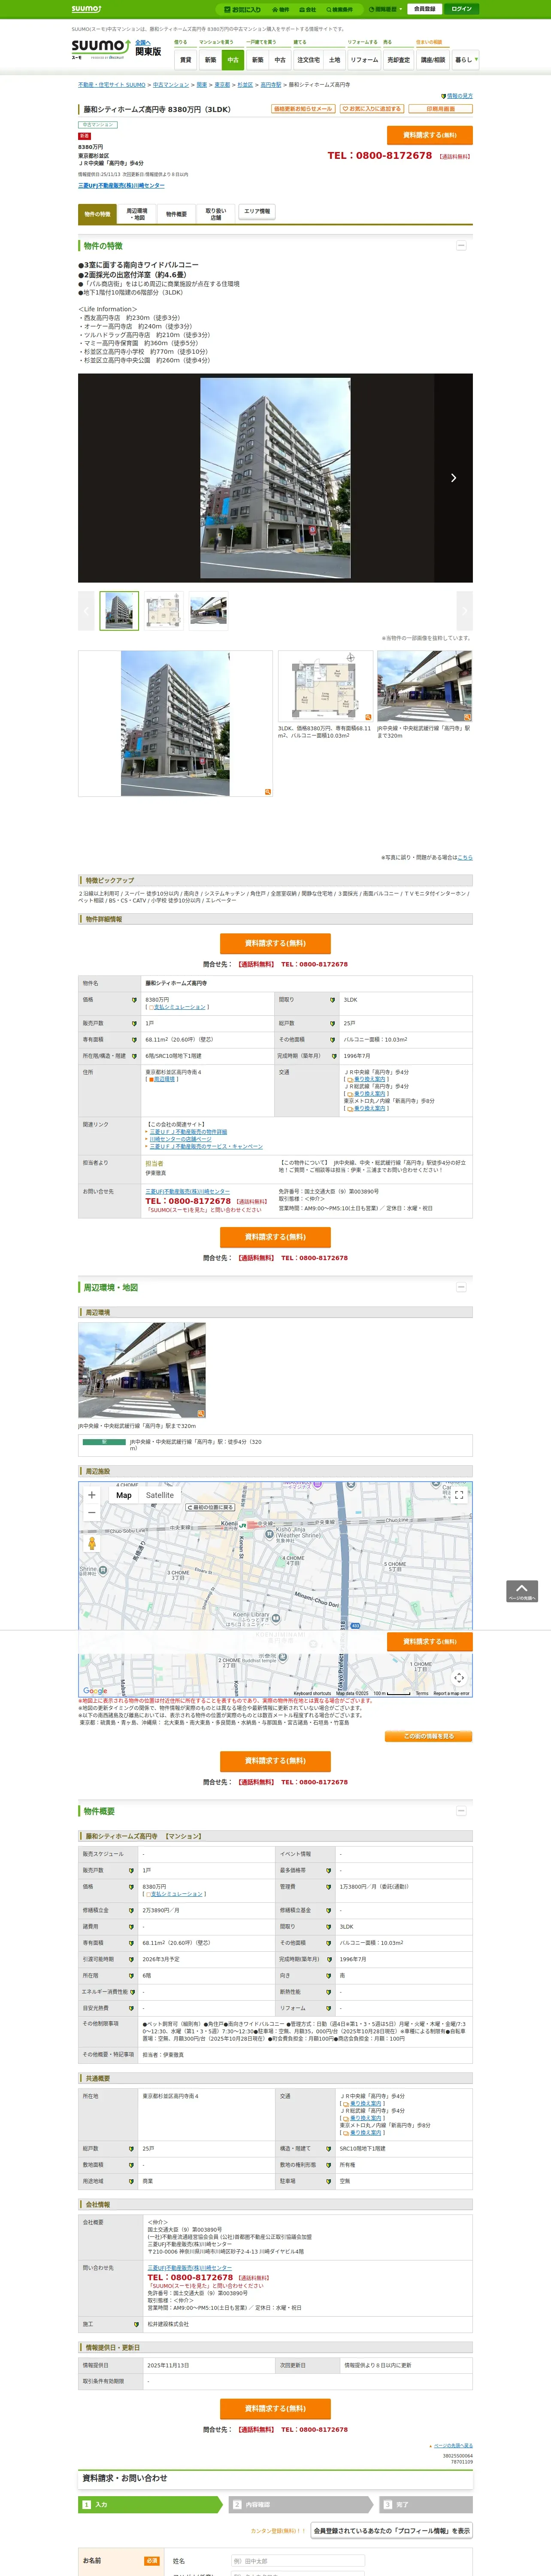The width and height of the screenshot is (551, 2576).
Task: Toggle the map fullscreen view
Action: point(459,1496)
